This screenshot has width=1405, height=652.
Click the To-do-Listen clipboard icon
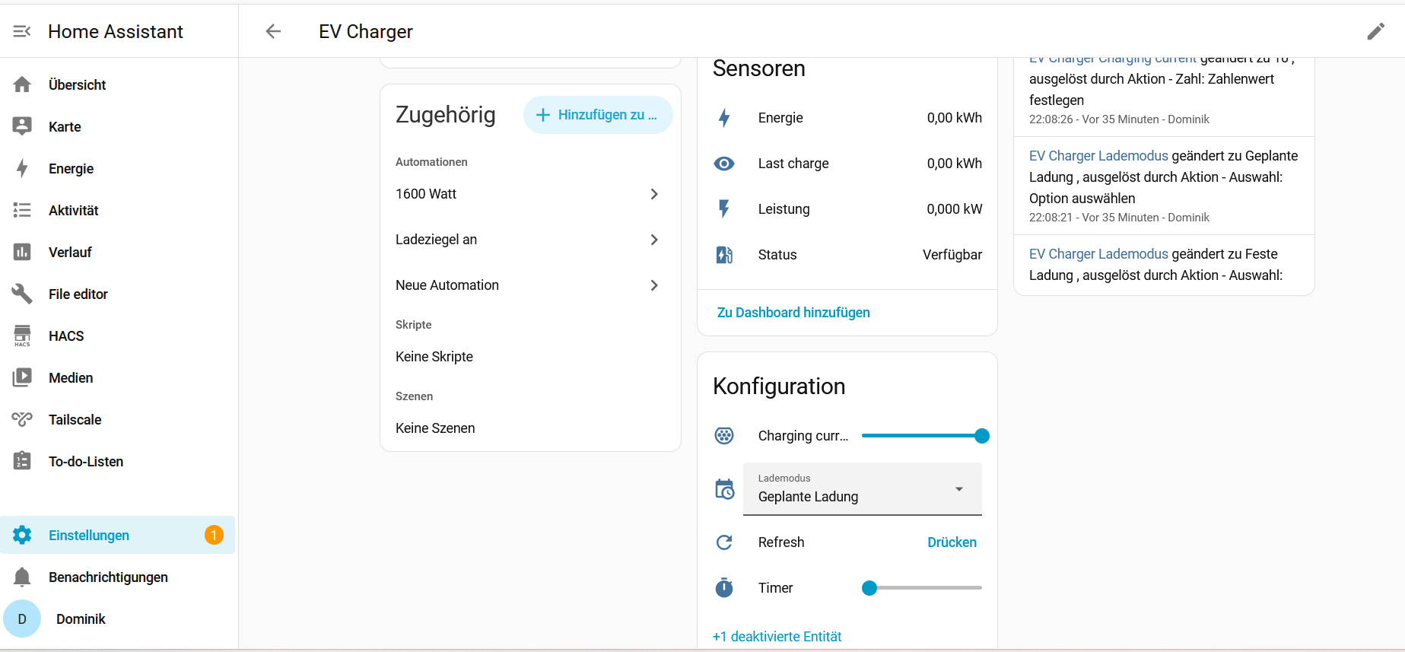pyautogui.click(x=22, y=461)
